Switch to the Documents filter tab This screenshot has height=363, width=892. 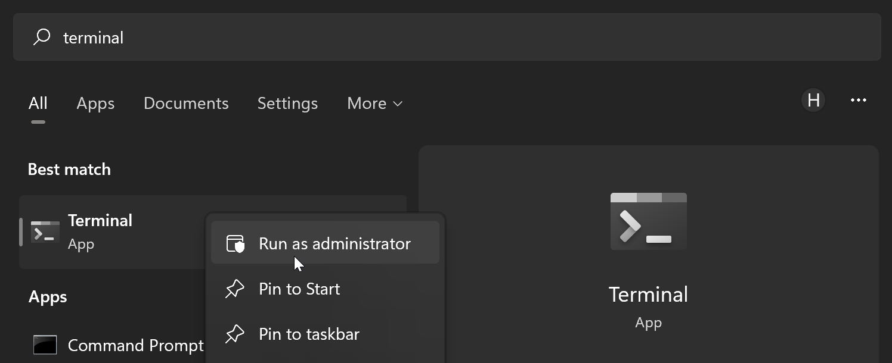coord(186,104)
